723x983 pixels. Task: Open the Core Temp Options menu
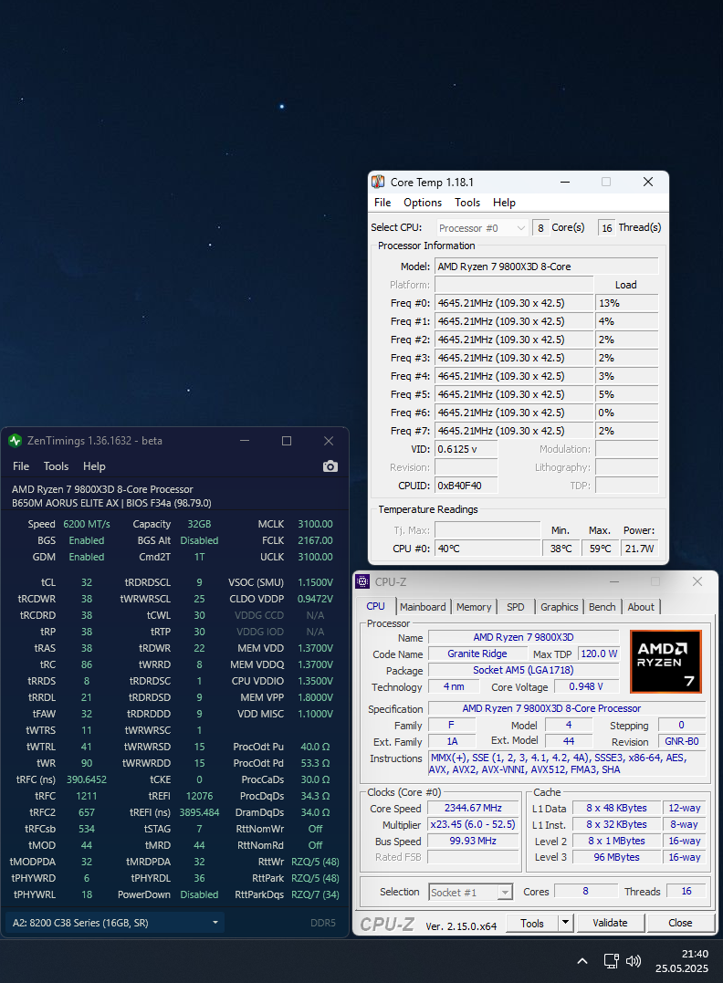[423, 203]
